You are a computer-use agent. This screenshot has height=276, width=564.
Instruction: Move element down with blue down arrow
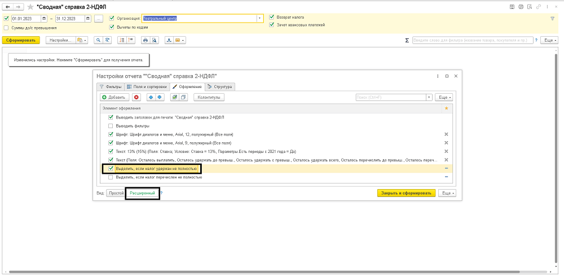[x=160, y=97]
